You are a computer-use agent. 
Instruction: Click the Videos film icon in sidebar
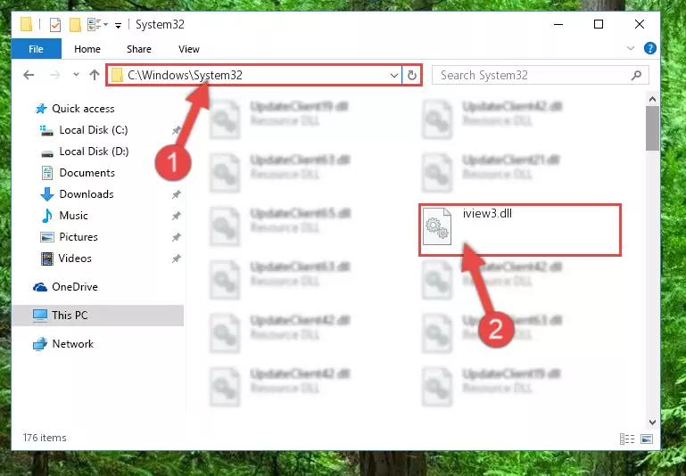[x=46, y=259]
